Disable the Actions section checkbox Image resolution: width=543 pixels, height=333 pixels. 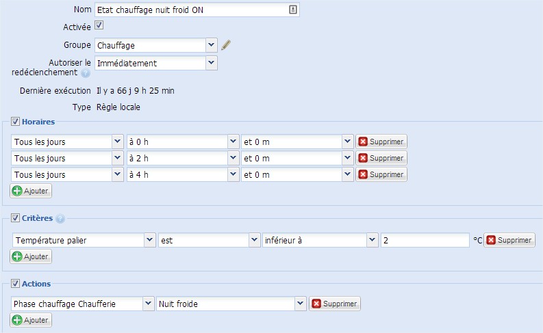pyautogui.click(x=16, y=284)
